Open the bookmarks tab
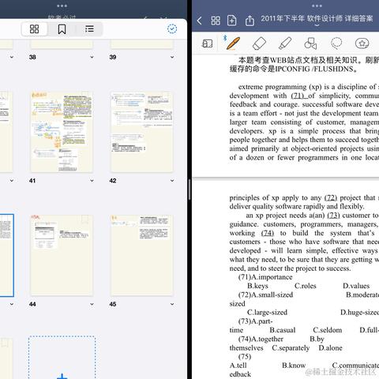 (62, 29)
